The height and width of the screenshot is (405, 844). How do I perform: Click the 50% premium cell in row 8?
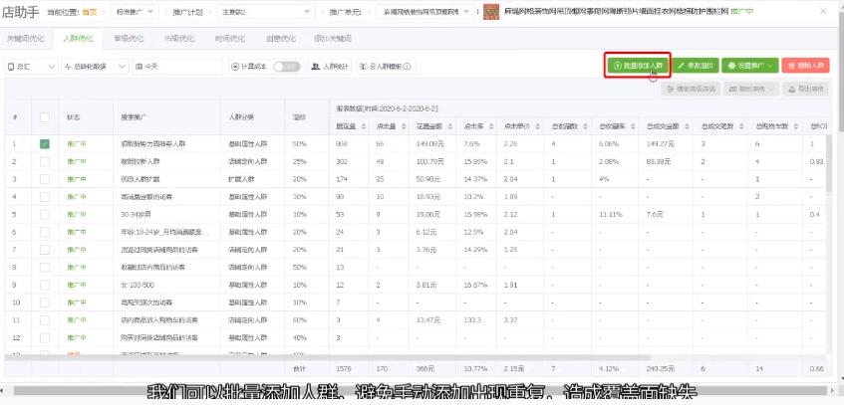pyautogui.click(x=299, y=268)
